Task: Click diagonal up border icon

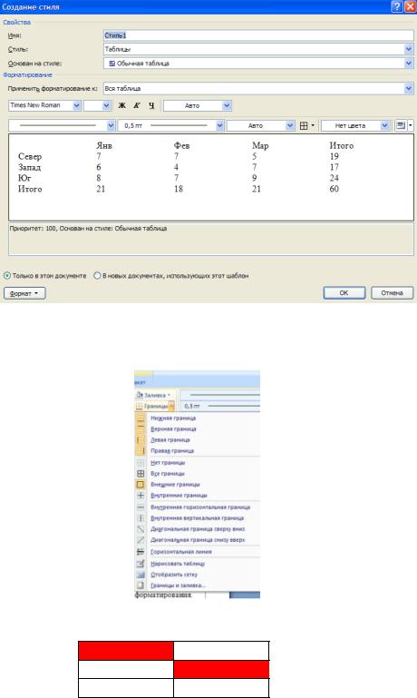Action: click(141, 540)
